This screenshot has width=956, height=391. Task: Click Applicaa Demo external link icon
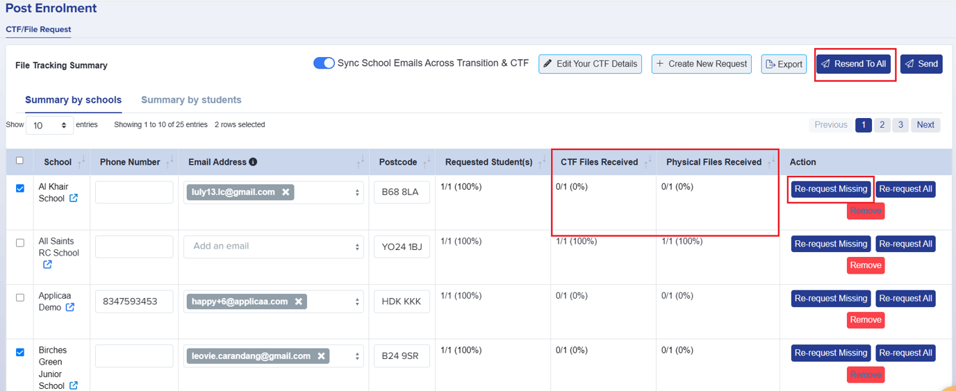click(x=70, y=307)
